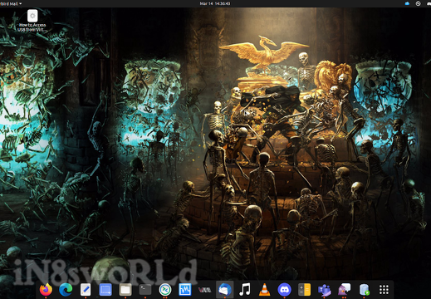Open the Pidgin chat dock icon

(344, 290)
